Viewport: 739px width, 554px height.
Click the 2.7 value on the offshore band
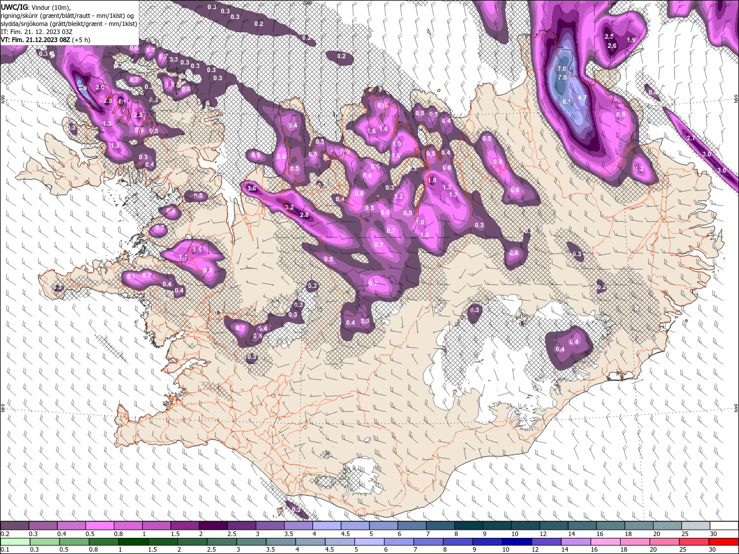(x=691, y=138)
